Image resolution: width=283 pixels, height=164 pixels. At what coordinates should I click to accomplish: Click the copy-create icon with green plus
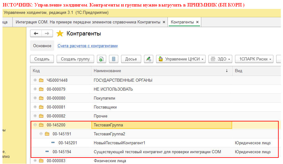coord(102,59)
